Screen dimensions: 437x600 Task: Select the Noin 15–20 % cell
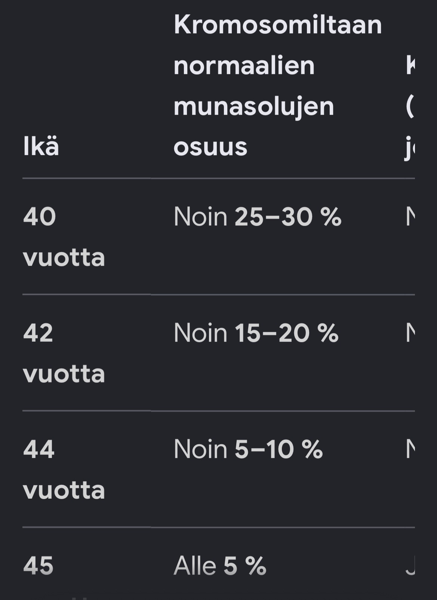coord(256,333)
